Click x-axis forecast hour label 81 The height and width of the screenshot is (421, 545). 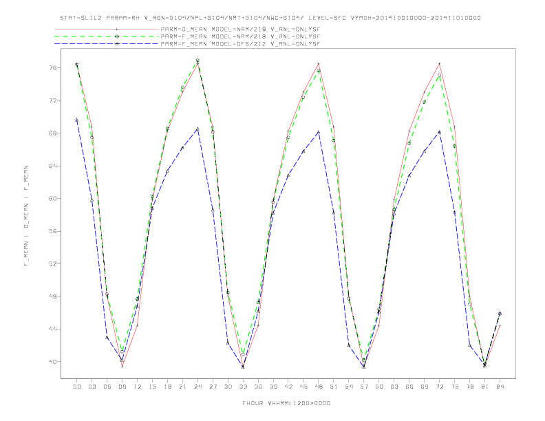coord(485,387)
